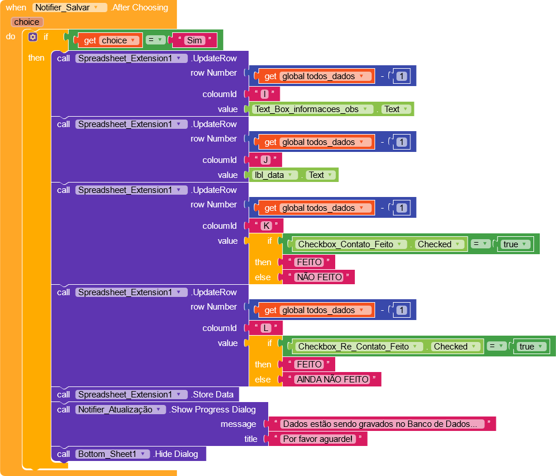
Task: Open Text property dropdown of lbl_data
Action: (x=320, y=175)
